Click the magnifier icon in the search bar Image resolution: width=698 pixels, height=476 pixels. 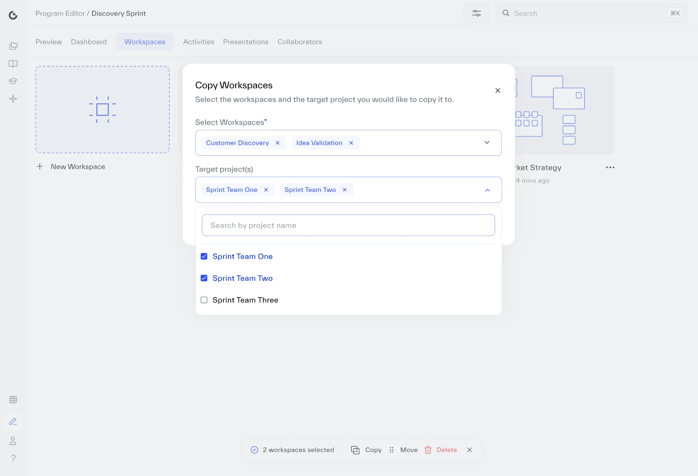click(x=506, y=13)
